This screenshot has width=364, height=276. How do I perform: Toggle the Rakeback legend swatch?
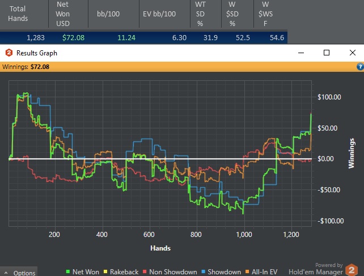point(105,271)
